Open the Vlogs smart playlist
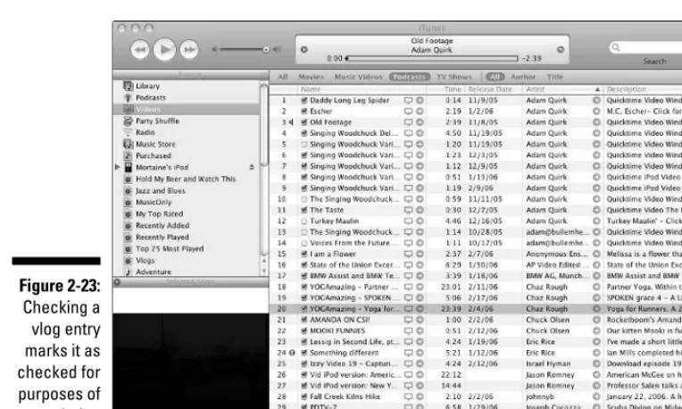 tap(145, 261)
